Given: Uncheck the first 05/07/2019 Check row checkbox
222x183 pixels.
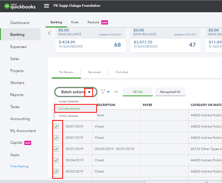Looking at the screenshot, I should coord(56,126).
